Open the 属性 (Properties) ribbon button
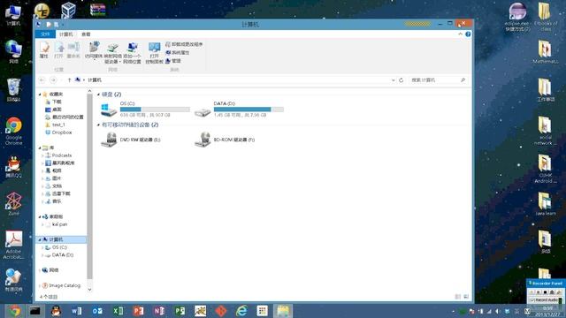 click(x=44, y=50)
